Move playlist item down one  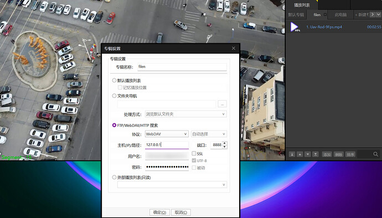[x=308, y=154]
